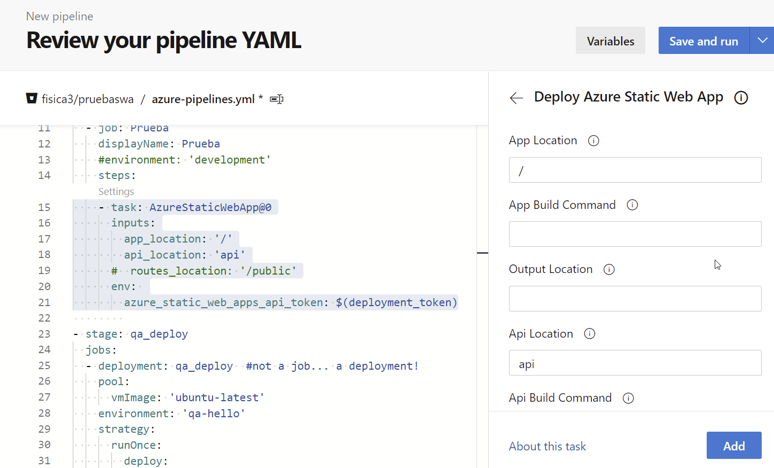Click the displayName: Prueba line
This screenshot has width=774, height=468.
[x=159, y=144]
